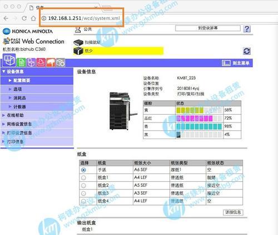Open help via the question mark icon
The image size is (278, 235).
tap(247, 29)
